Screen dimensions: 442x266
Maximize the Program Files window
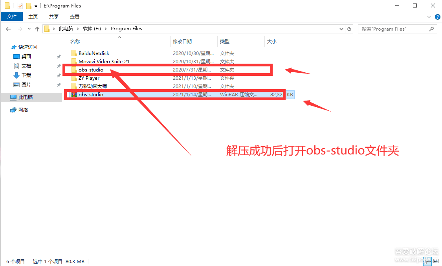415,6
